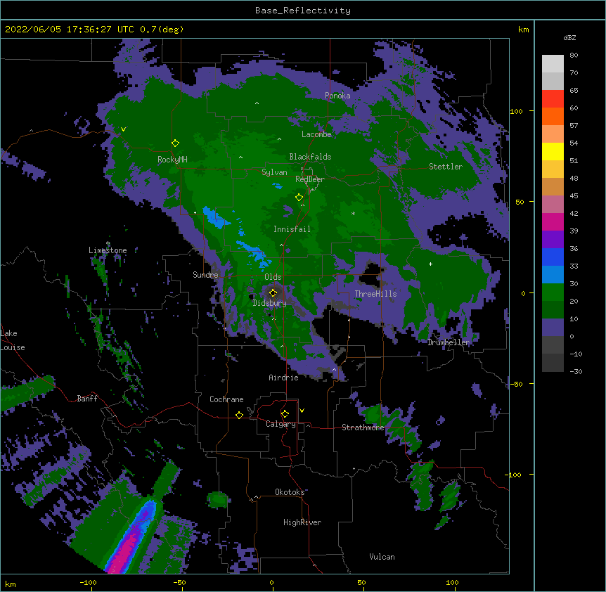Click the Sylvan town label
606x592 pixels.
[274, 172]
